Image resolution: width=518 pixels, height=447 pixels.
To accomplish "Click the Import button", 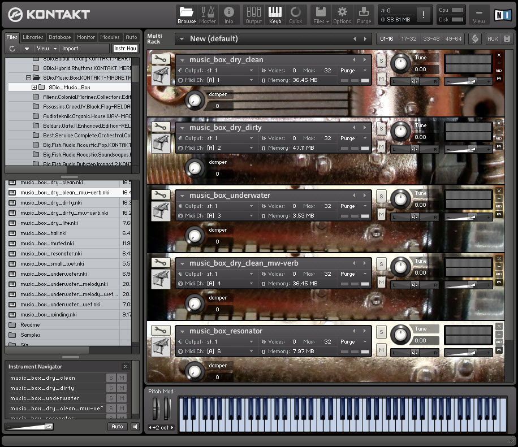I will click(70, 49).
